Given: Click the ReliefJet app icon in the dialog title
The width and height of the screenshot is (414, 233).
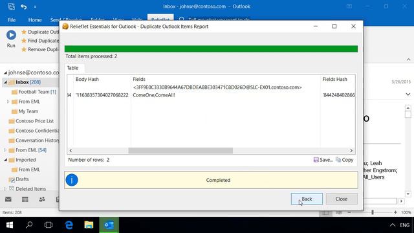Looking at the screenshot, I should 65,27.
